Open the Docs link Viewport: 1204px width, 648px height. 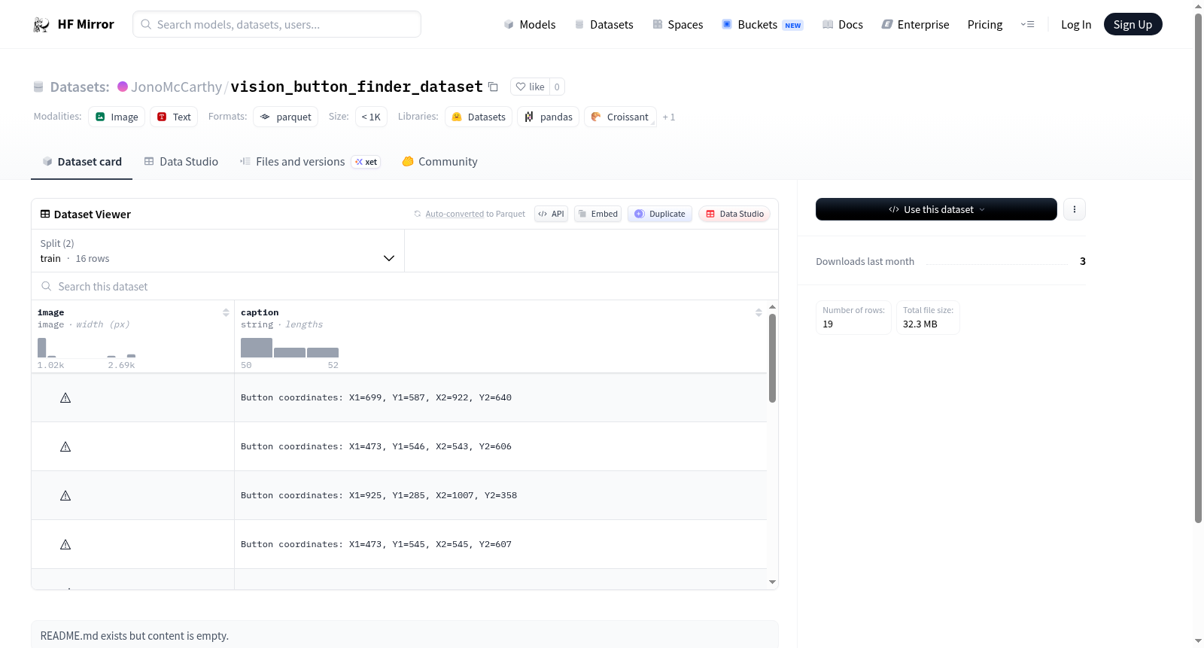[x=843, y=25]
